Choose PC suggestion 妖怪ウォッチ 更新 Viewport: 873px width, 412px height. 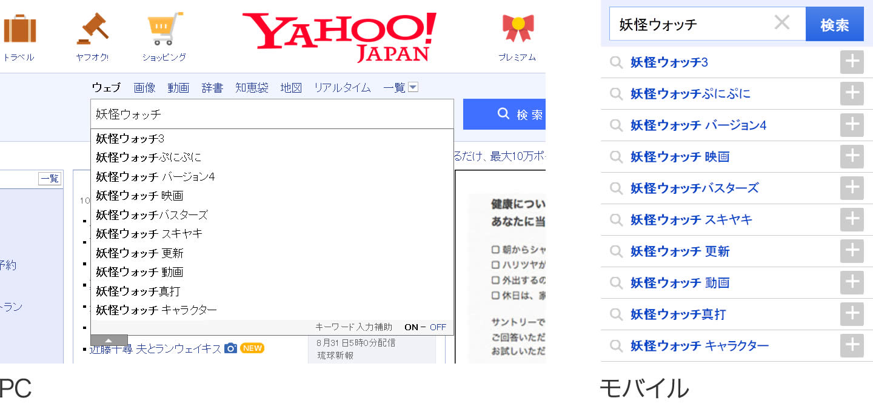coord(272,253)
